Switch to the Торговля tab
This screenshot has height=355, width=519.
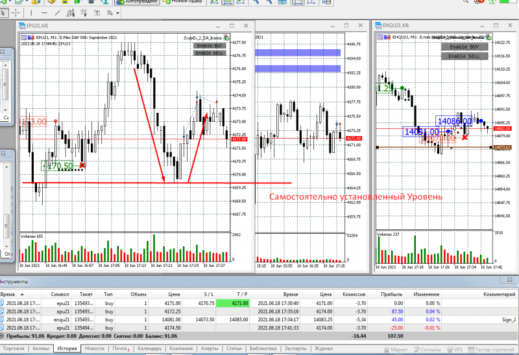13,349
